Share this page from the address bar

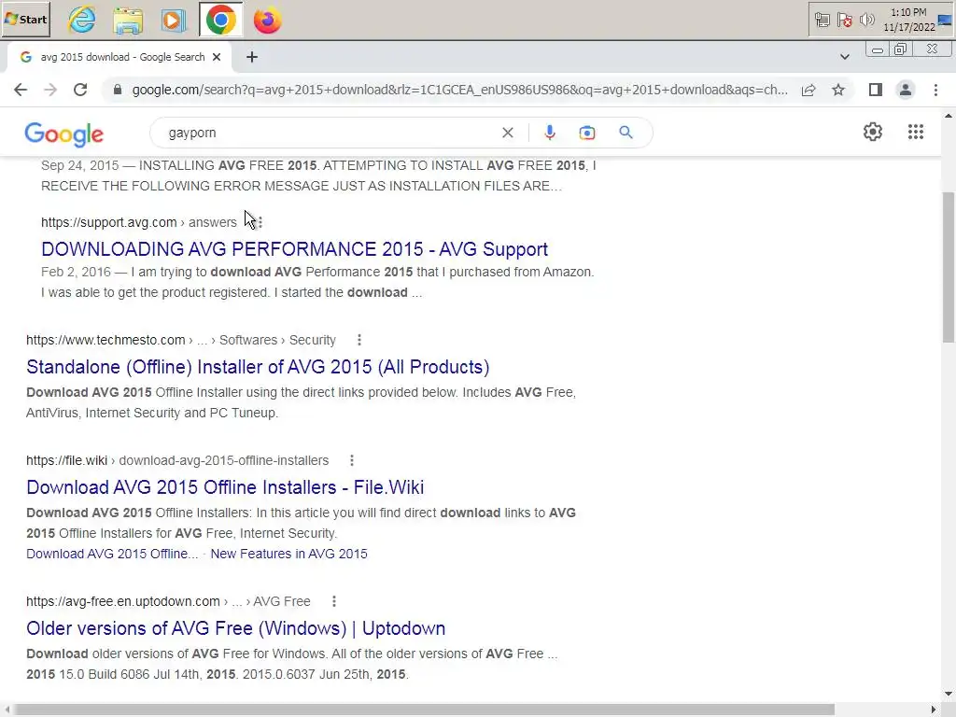point(808,90)
